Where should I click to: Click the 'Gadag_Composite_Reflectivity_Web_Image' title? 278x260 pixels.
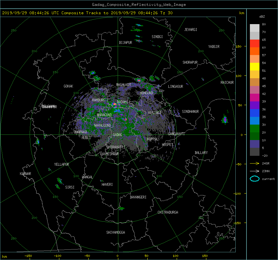click(x=139, y=5)
